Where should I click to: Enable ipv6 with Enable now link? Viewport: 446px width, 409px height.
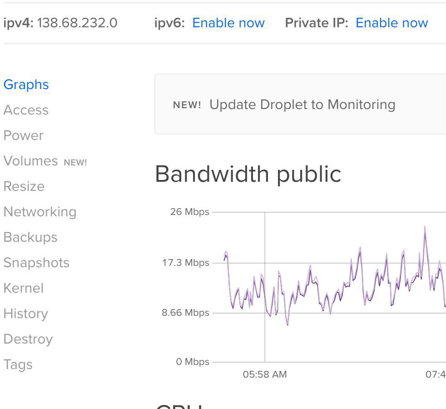pyautogui.click(x=228, y=23)
